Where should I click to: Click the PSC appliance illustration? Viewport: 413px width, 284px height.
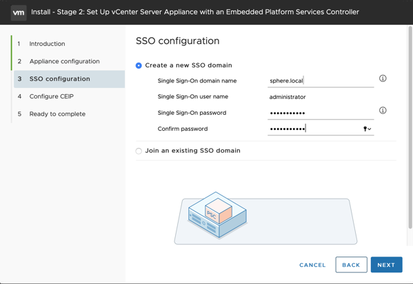pyautogui.click(x=217, y=215)
